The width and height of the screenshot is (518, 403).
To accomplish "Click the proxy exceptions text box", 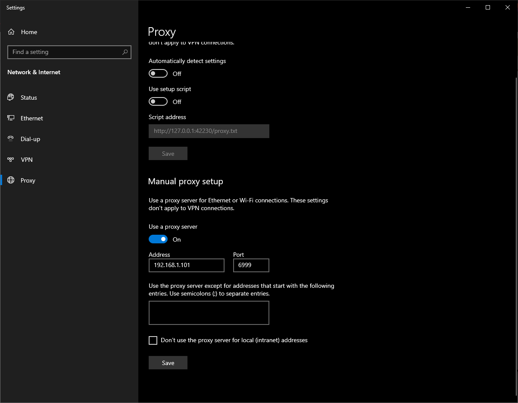I will [x=209, y=313].
